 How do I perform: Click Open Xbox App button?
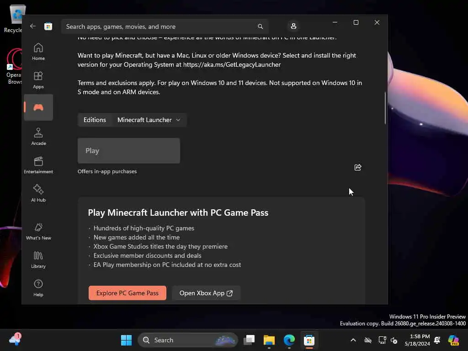(206, 293)
